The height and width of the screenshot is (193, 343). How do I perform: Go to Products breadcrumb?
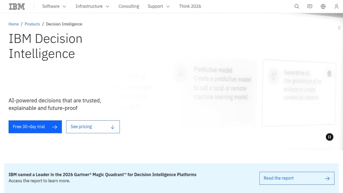(x=32, y=24)
